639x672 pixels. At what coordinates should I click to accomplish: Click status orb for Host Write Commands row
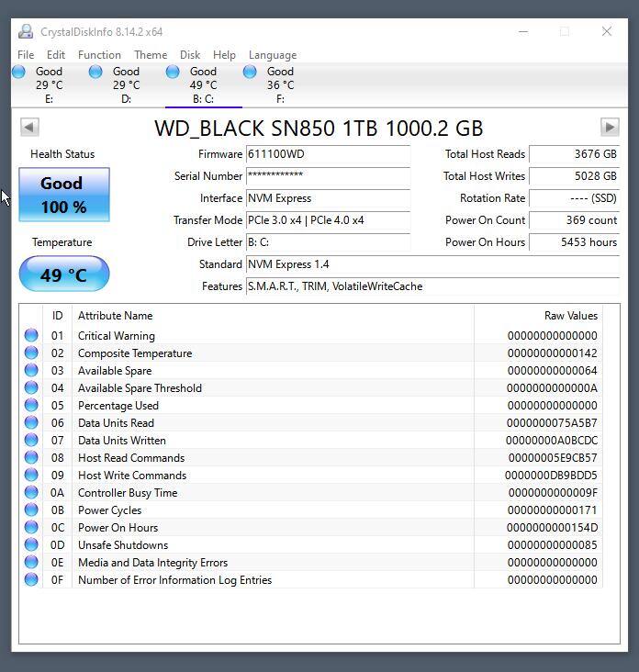pos(31,476)
